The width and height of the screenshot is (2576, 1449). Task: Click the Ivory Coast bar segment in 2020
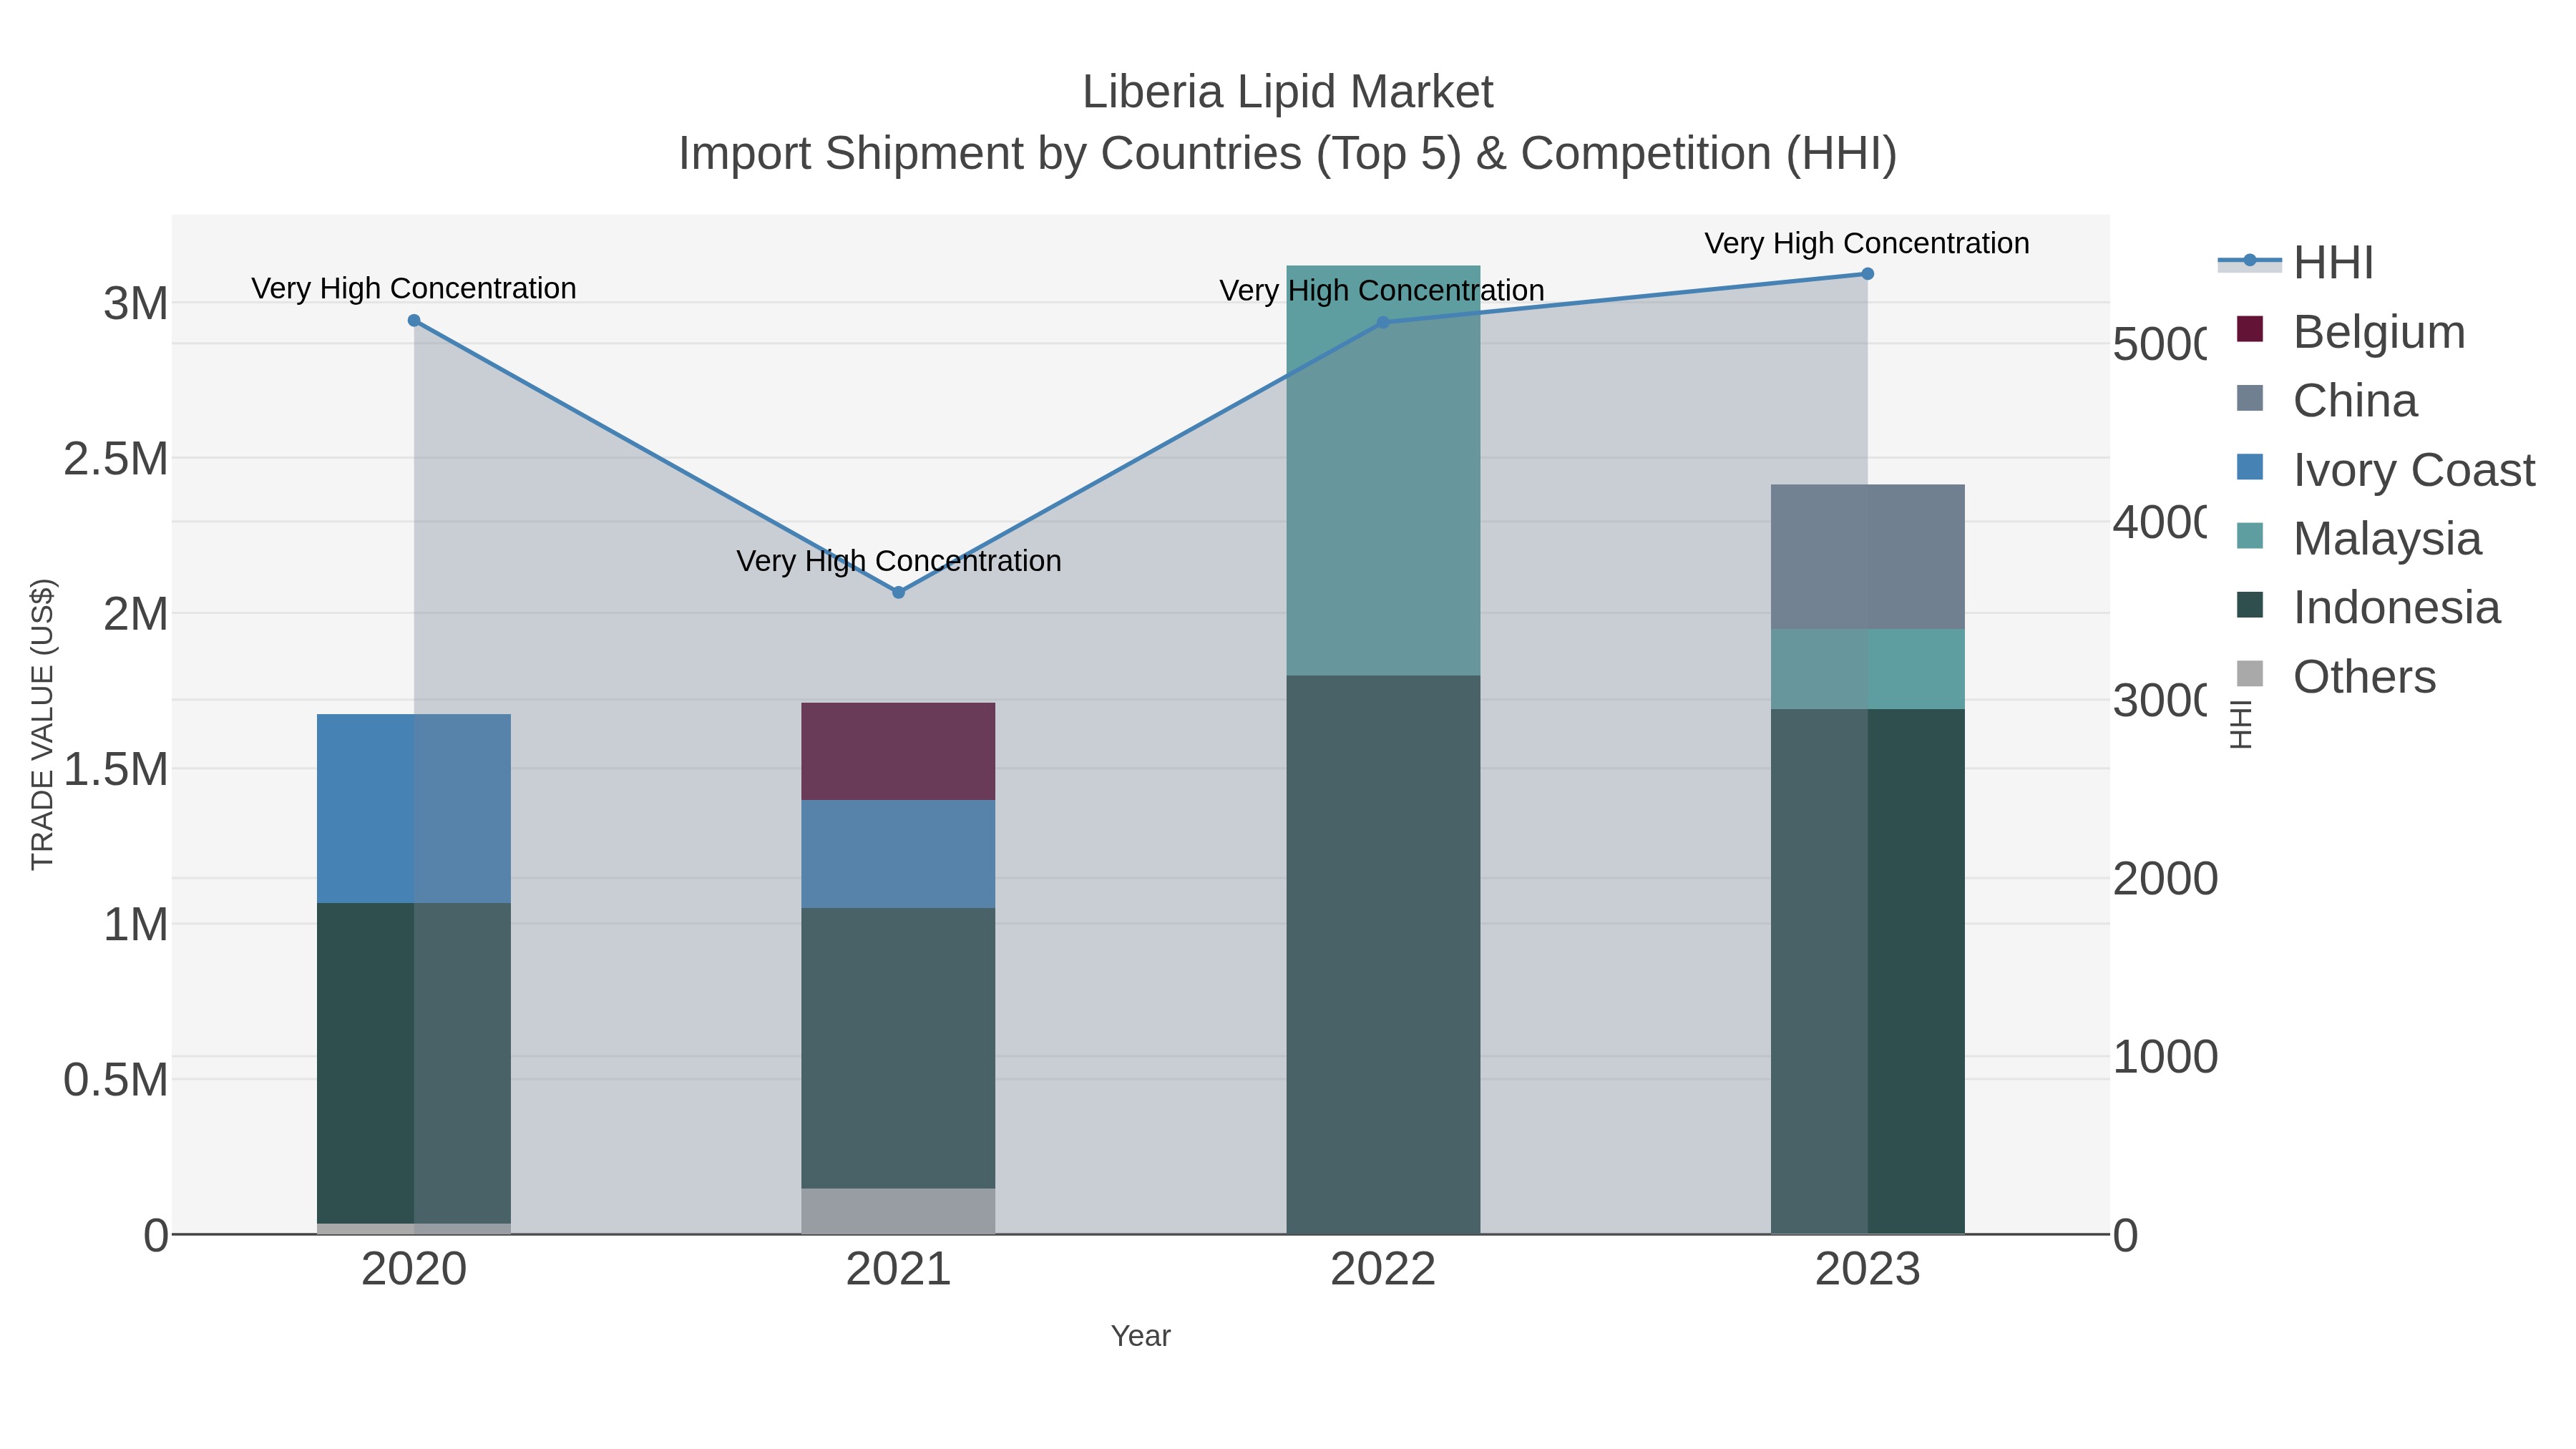coord(414,809)
